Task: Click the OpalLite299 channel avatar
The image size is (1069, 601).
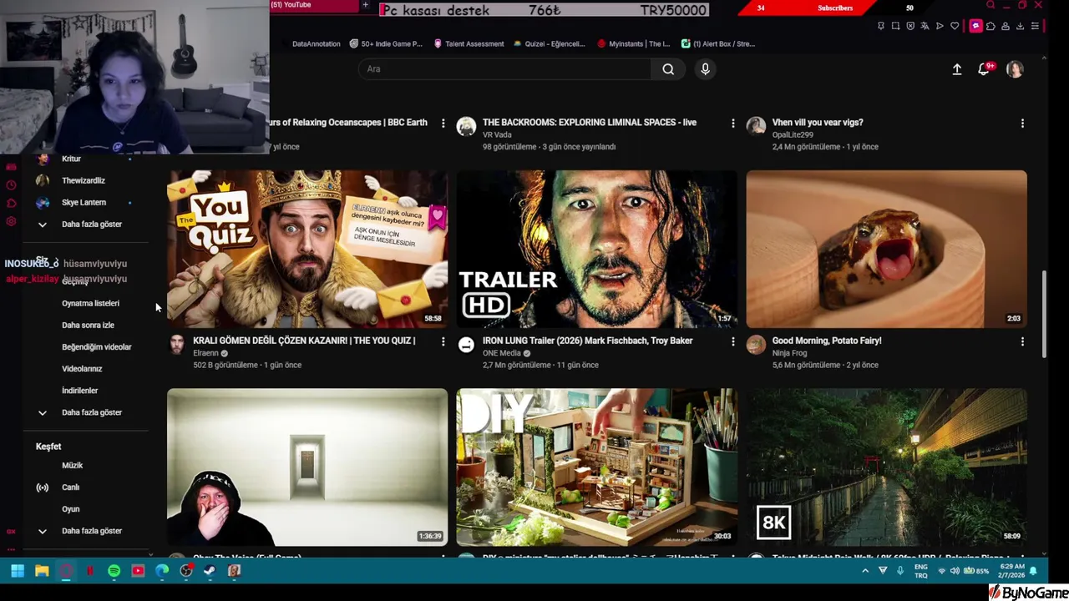Action: coord(756,126)
